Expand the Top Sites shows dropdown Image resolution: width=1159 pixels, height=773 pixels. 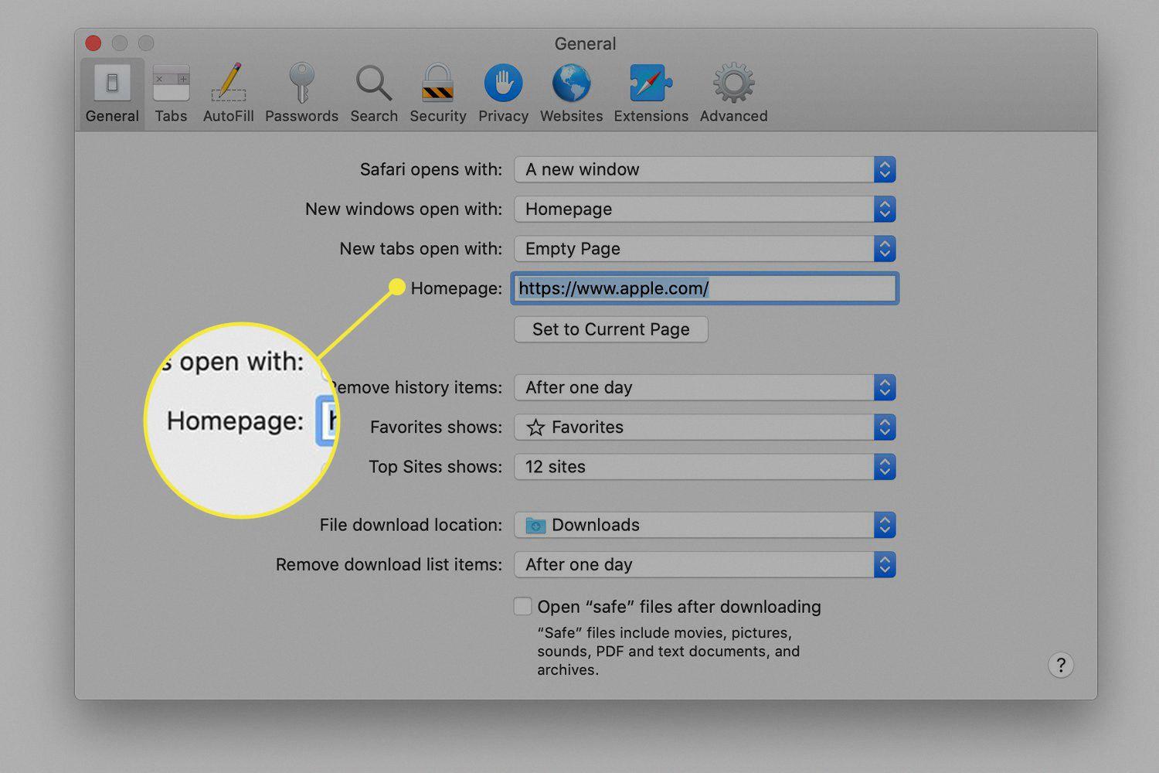[705, 467]
